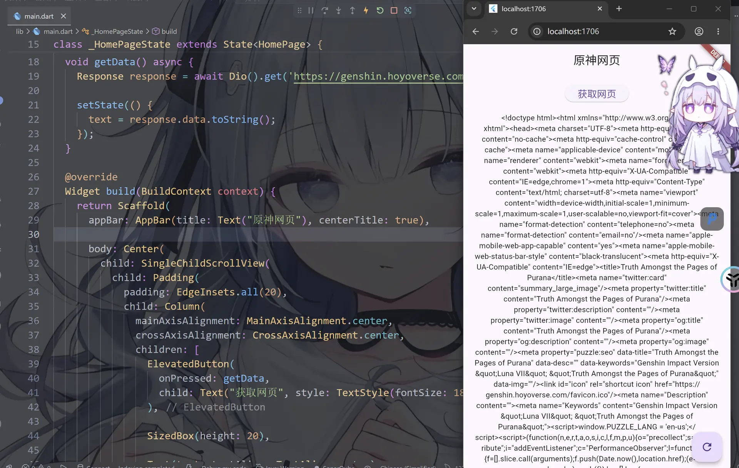Pause the debug session
739x468 pixels.
pos(311,10)
